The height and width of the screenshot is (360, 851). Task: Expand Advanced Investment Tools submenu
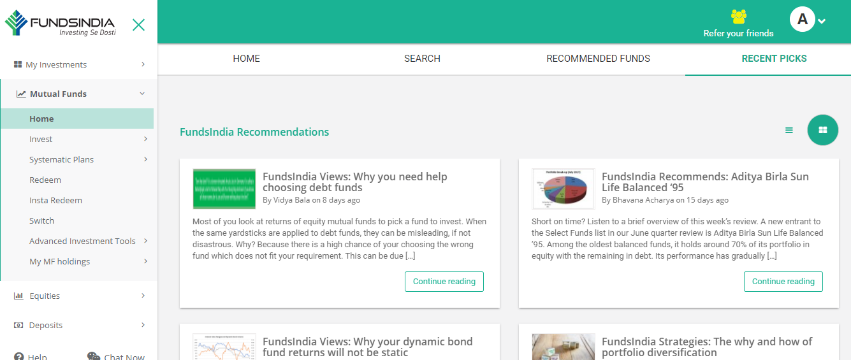[145, 241]
